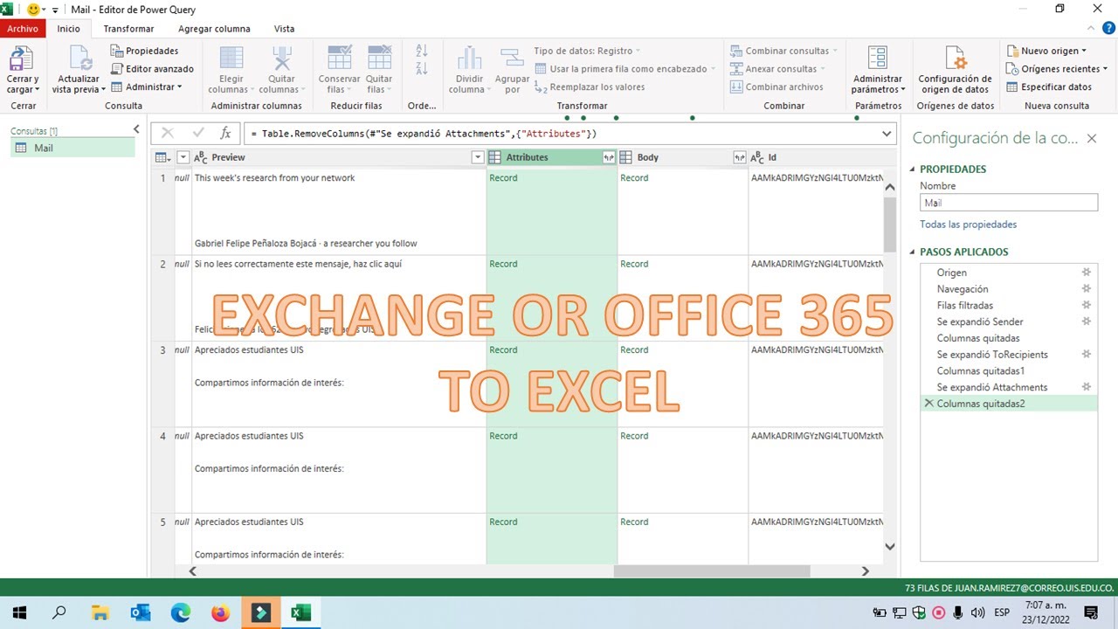This screenshot has height=629, width=1118.
Task: Open the Orígenes recientes dropdown
Action: point(1056,69)
